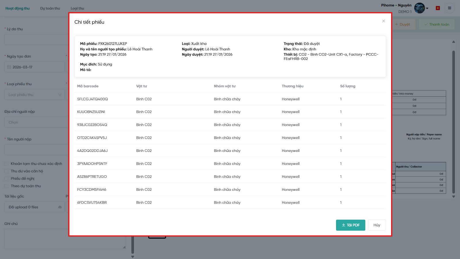Click the Hủy button
The width and height of the screenshot is (460, 259).
pyautogui.click(x=377, y=225)
